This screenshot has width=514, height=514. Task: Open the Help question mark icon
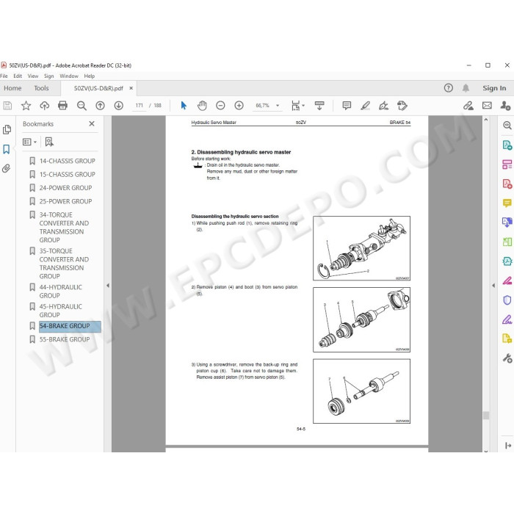[449, 88]
